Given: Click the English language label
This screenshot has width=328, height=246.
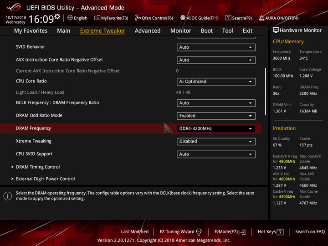Looking at the screenshot, I should pos(81,18).
